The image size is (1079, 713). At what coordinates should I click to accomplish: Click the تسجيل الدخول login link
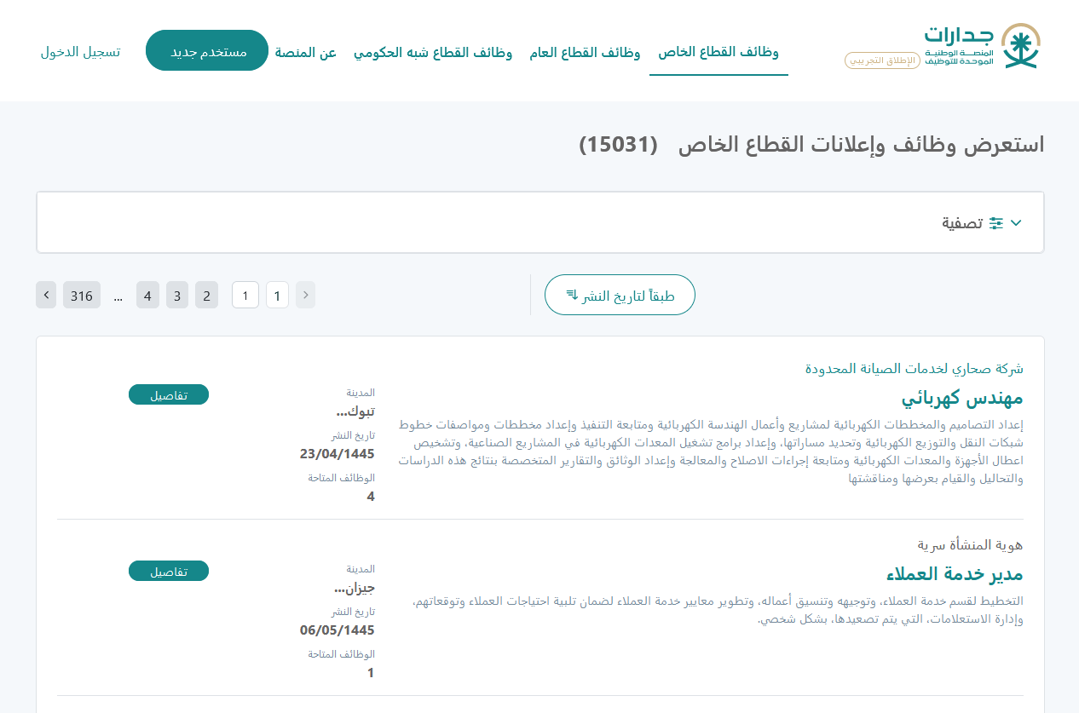(x=80, y=52)
